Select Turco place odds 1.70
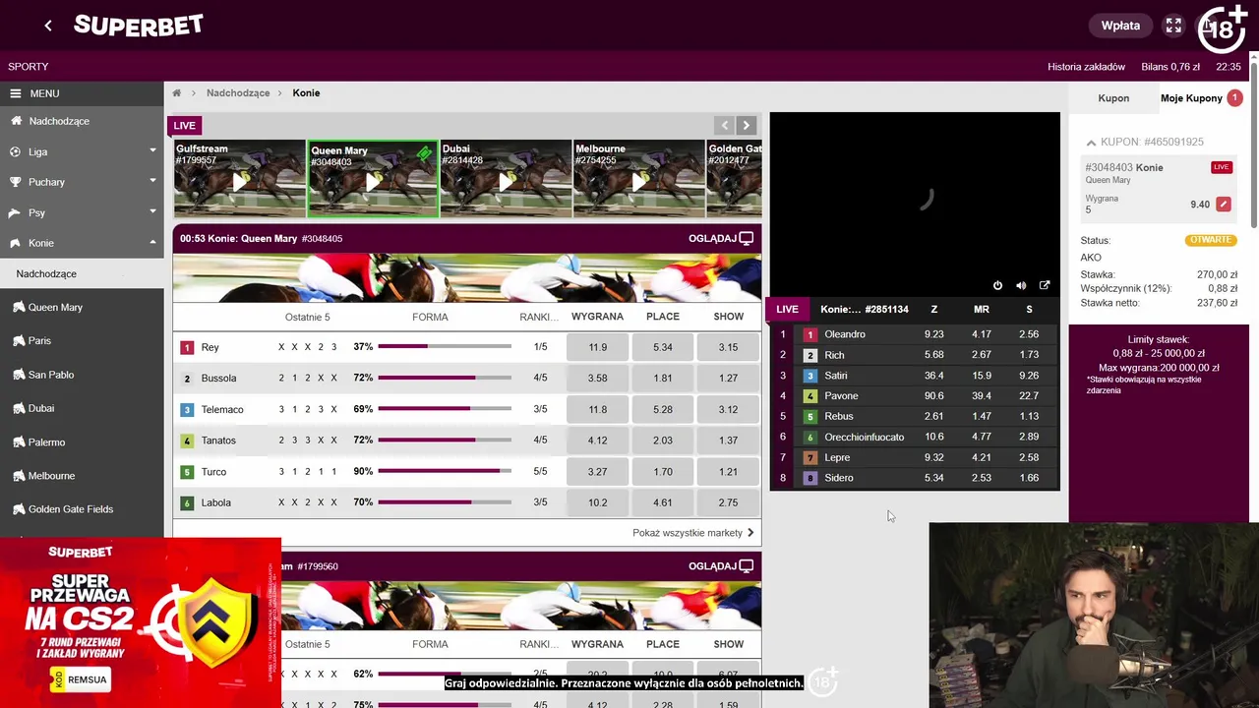 (662, 471)
